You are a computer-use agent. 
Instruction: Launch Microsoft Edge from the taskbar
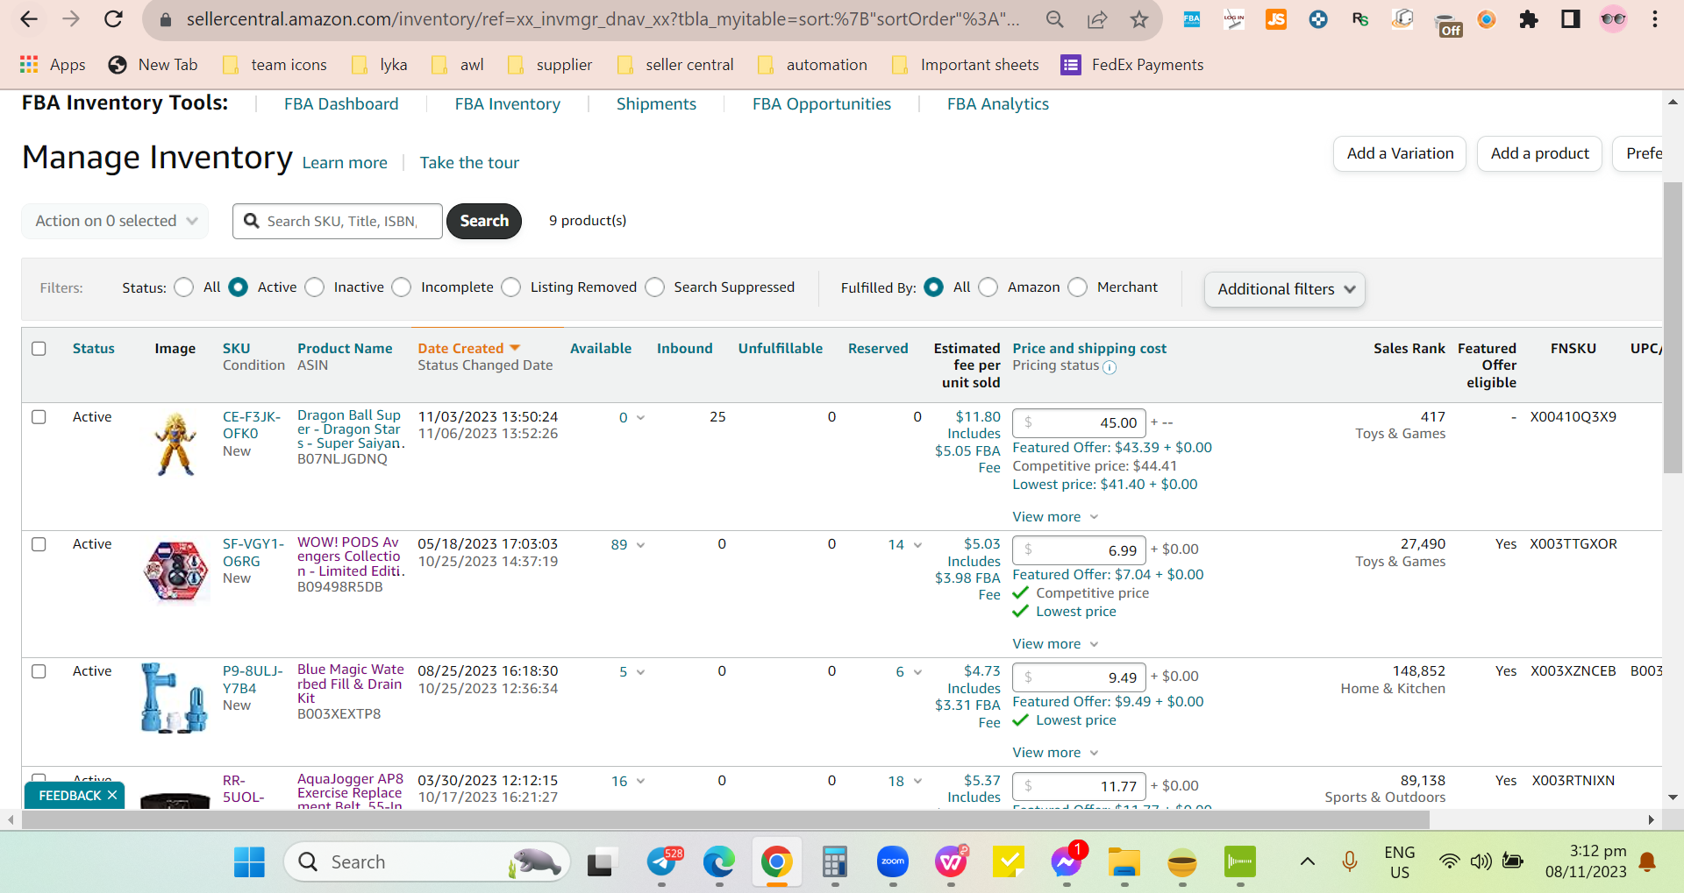tap(719, 862)
